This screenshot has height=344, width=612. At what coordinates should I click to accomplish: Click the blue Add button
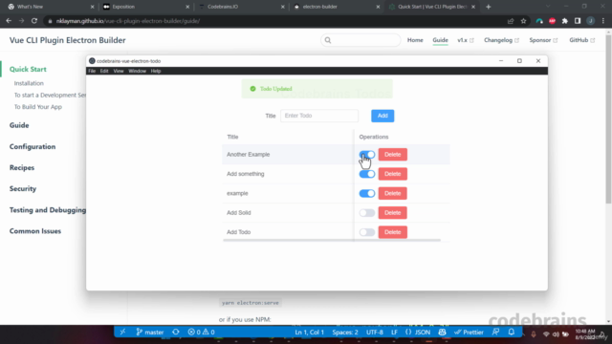[x=382, y=116]
